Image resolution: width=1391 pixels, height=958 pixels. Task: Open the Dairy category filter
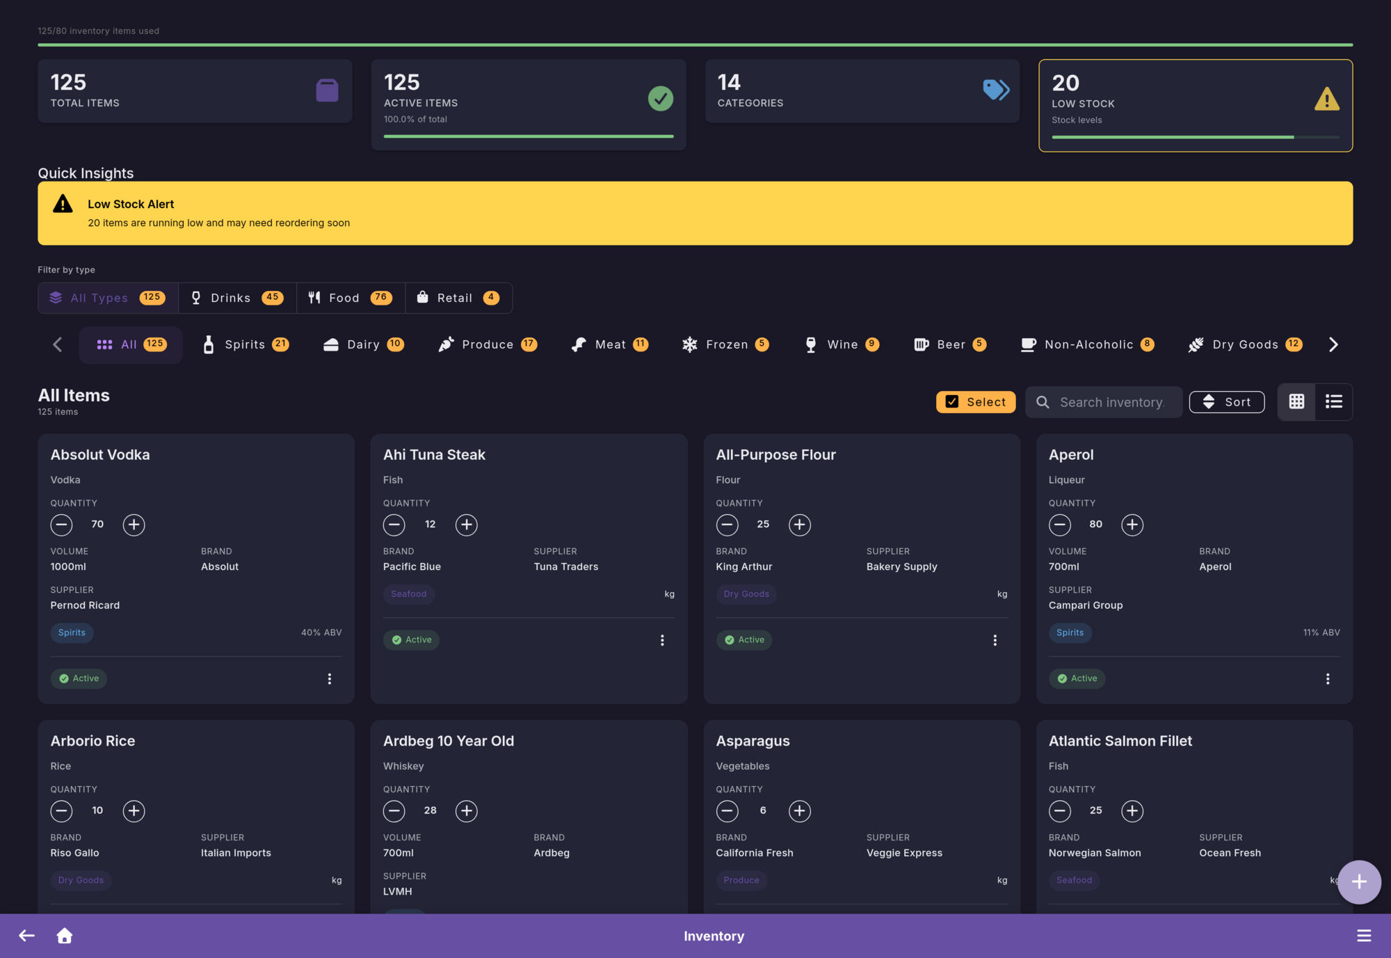coord(362,344)
